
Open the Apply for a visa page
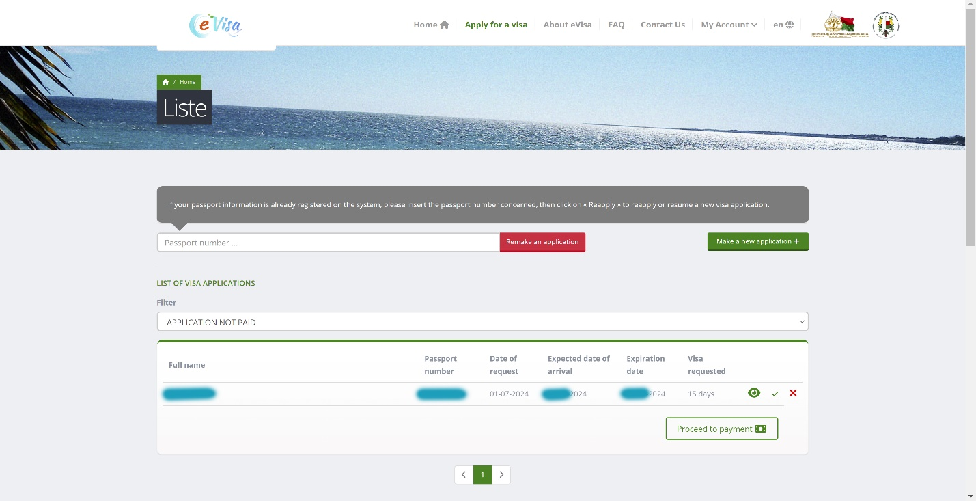[x=496, y=25]
